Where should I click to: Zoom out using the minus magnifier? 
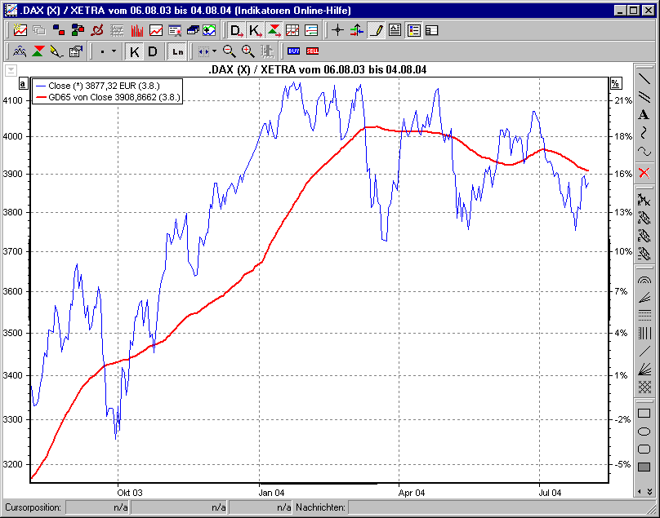click(230, 51)
